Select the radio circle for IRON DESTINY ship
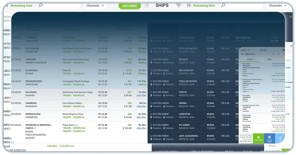The width and height of the screenshot is (296, 155). [151, 38]
